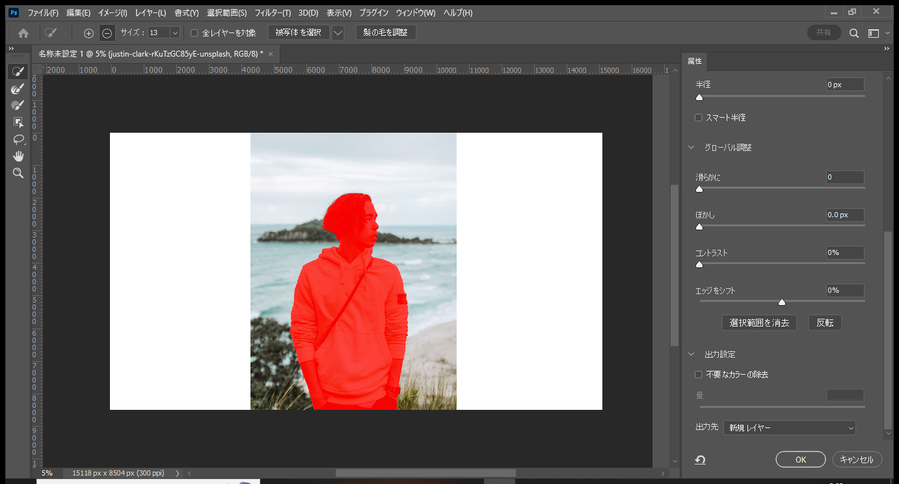
Task: Open the サイズ brush size dropdown
Action: (174, 33)
